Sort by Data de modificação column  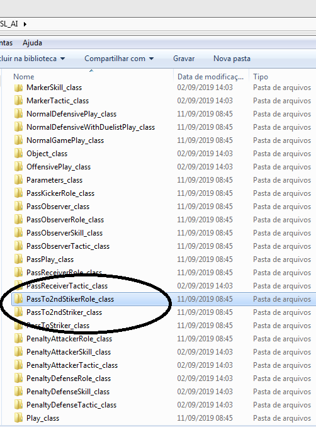point(210,77)
